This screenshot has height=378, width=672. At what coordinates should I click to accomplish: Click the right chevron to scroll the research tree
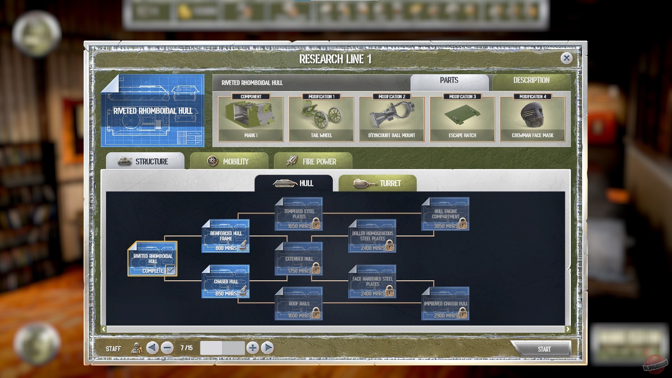pyautogui.click(x=568, y=329)
